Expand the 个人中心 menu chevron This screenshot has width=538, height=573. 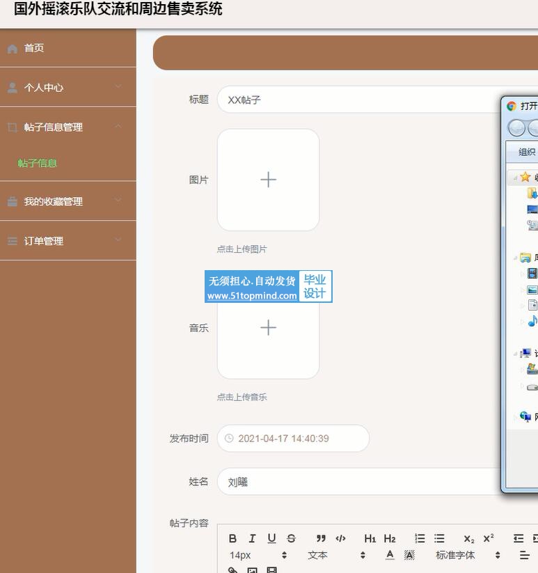(x=118, y=86)
